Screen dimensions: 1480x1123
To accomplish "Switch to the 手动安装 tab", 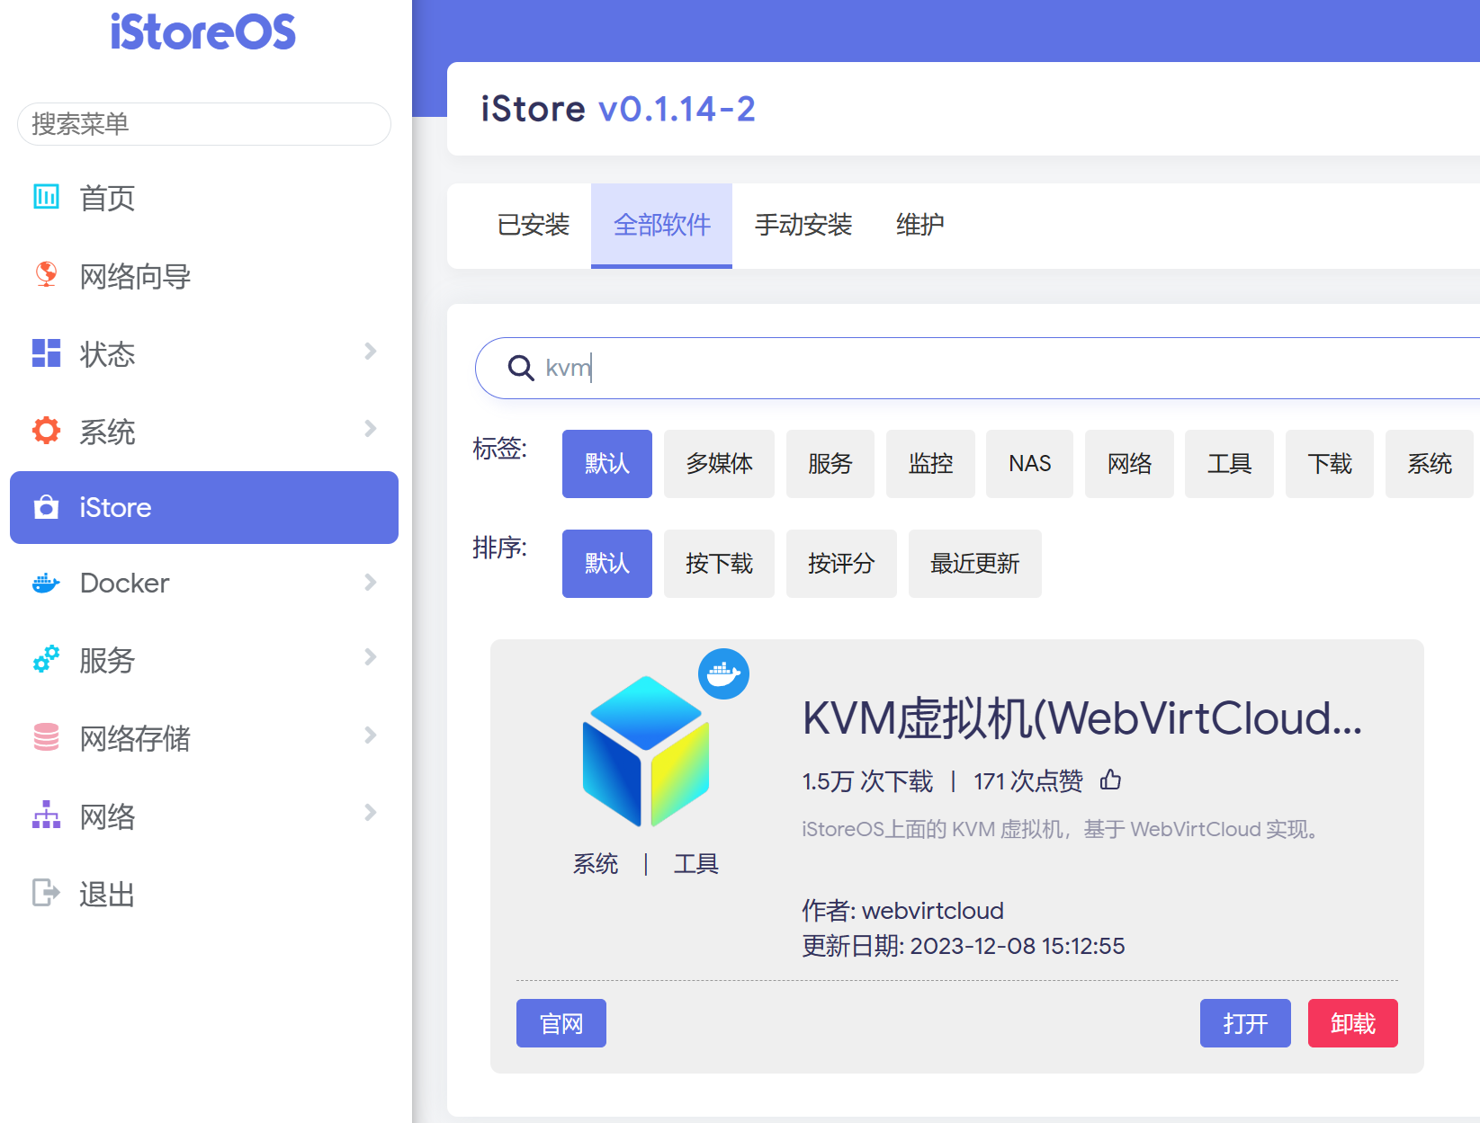I will 803,225.
